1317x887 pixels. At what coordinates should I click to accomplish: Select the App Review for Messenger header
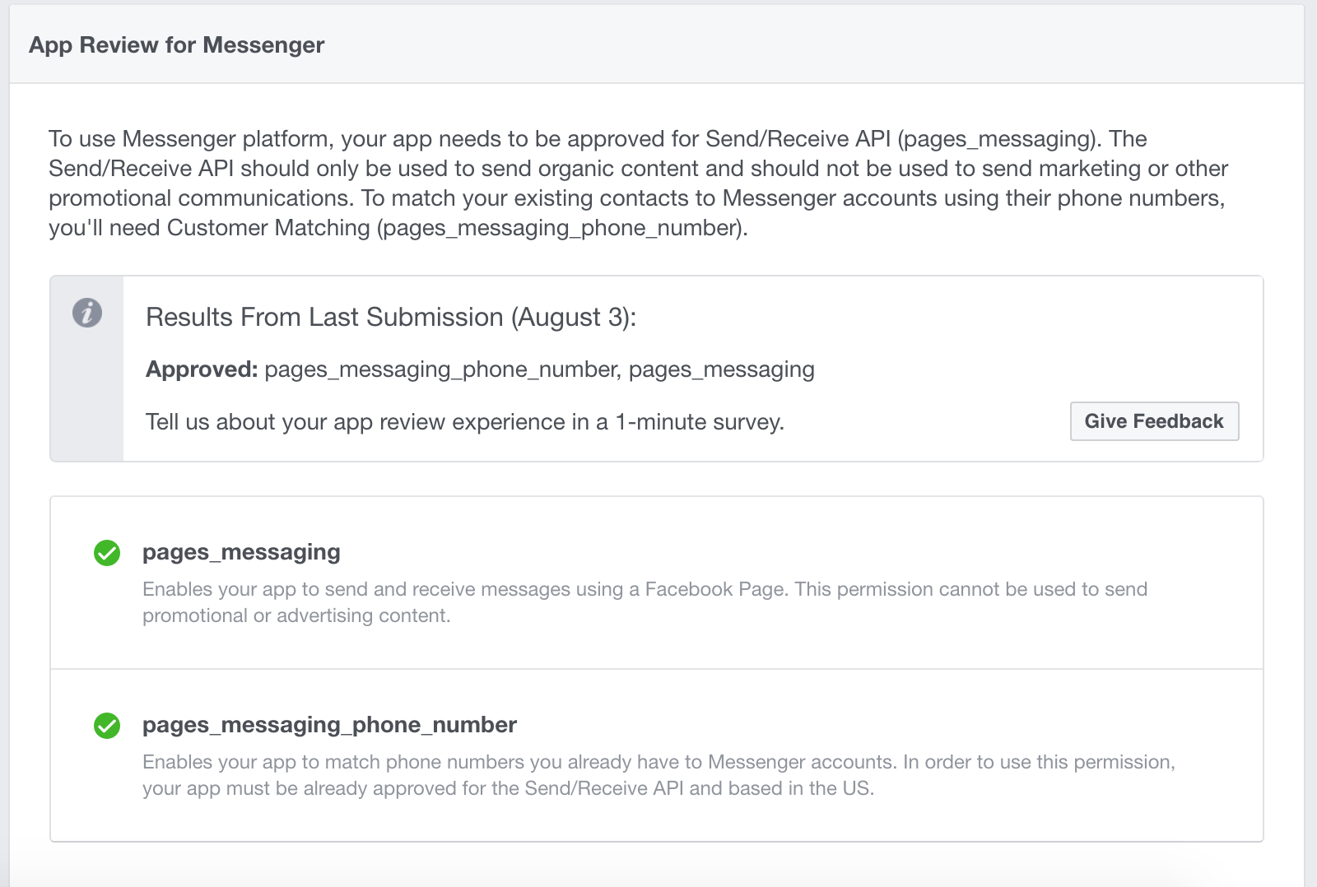point(177,45)
